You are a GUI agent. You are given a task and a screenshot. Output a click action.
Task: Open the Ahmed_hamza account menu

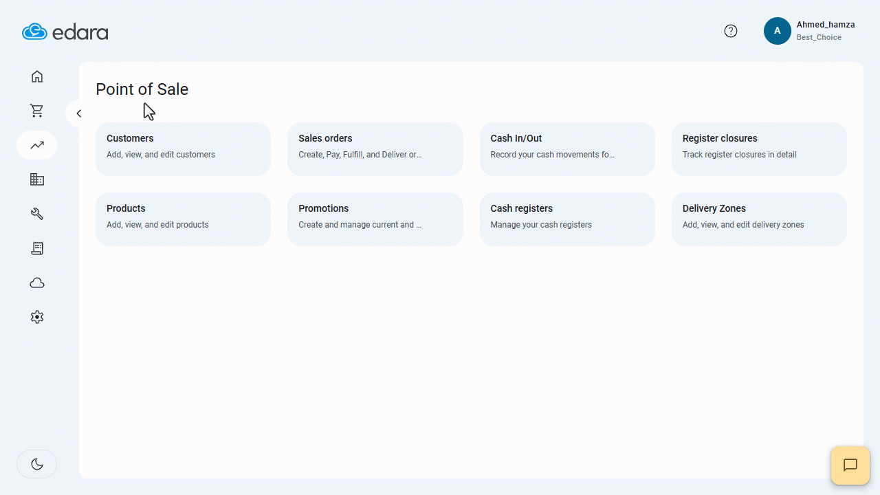coord(826,25)
